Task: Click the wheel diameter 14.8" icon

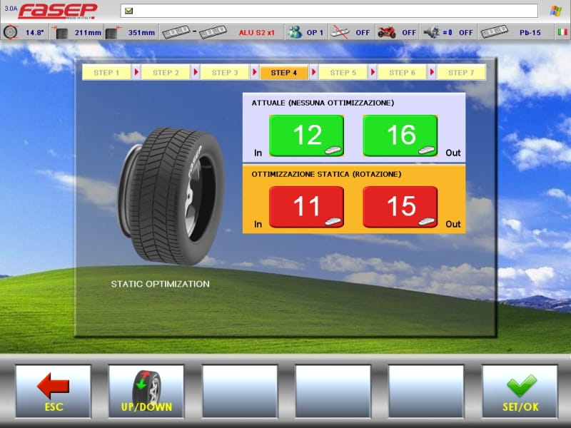Action: [11, 32]
